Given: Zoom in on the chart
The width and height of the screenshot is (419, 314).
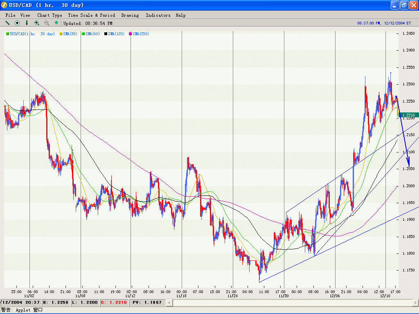Looking at the screenshot, I should (37, 23).
